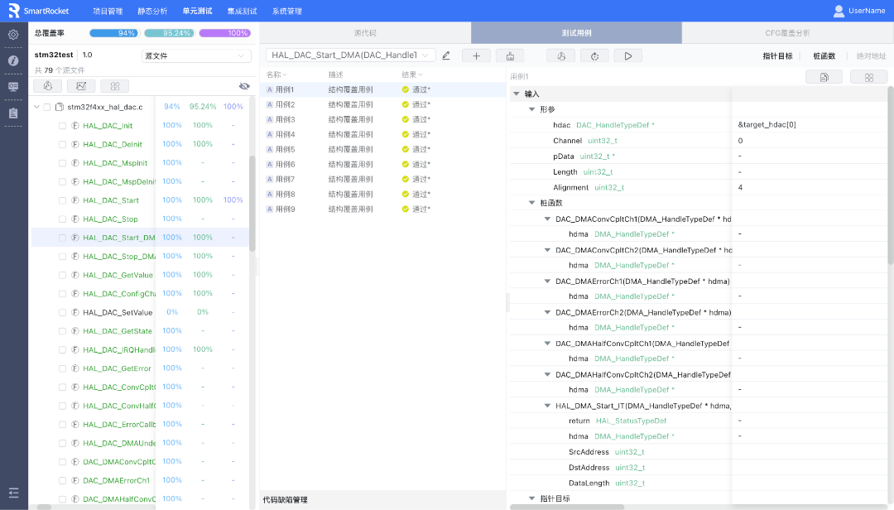This screenshot has width=894, height=510.
Task: Click the user avatar icon next to UserName
Action: point(839,11)
